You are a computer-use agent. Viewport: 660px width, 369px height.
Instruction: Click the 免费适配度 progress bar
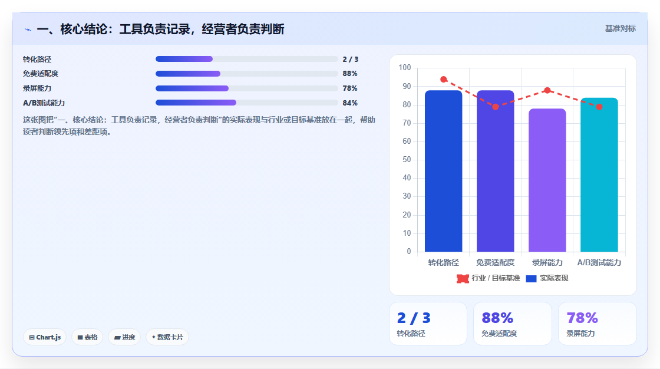pyautogui.click(x=247, y=74)
